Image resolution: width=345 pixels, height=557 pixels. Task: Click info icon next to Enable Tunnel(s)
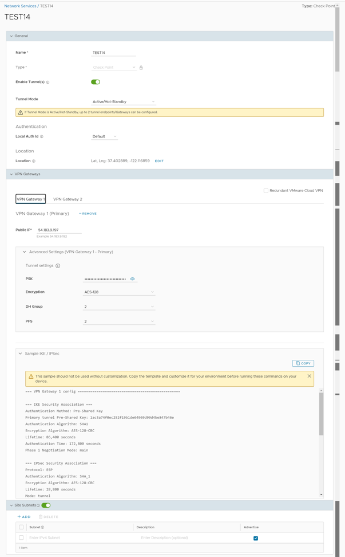coord(47,83)
